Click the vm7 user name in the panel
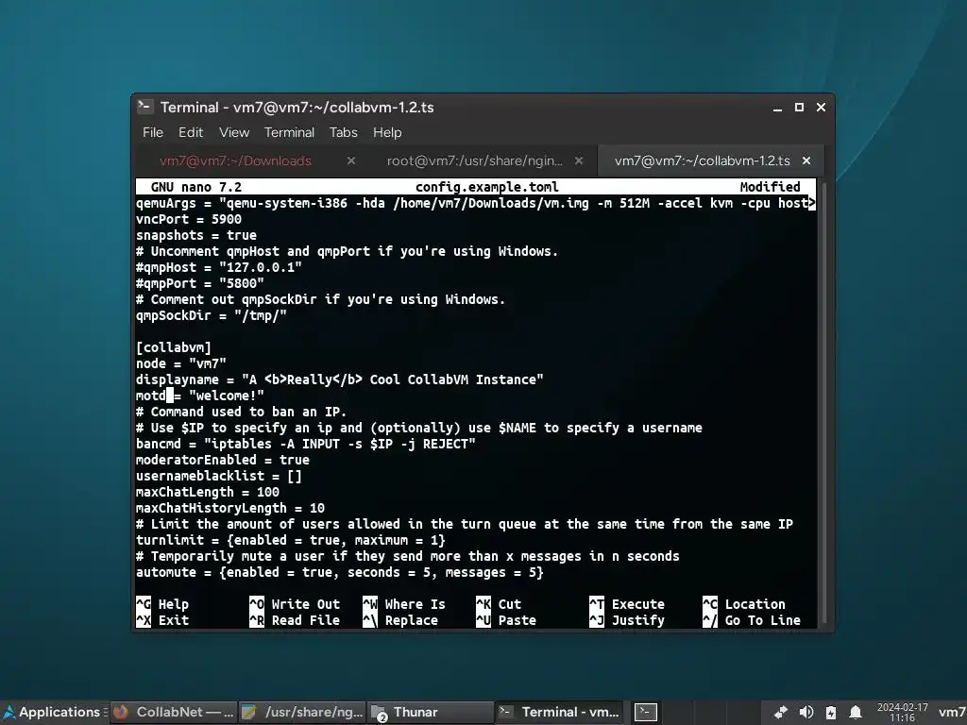The image size is (967, 725). click(952, 713)
